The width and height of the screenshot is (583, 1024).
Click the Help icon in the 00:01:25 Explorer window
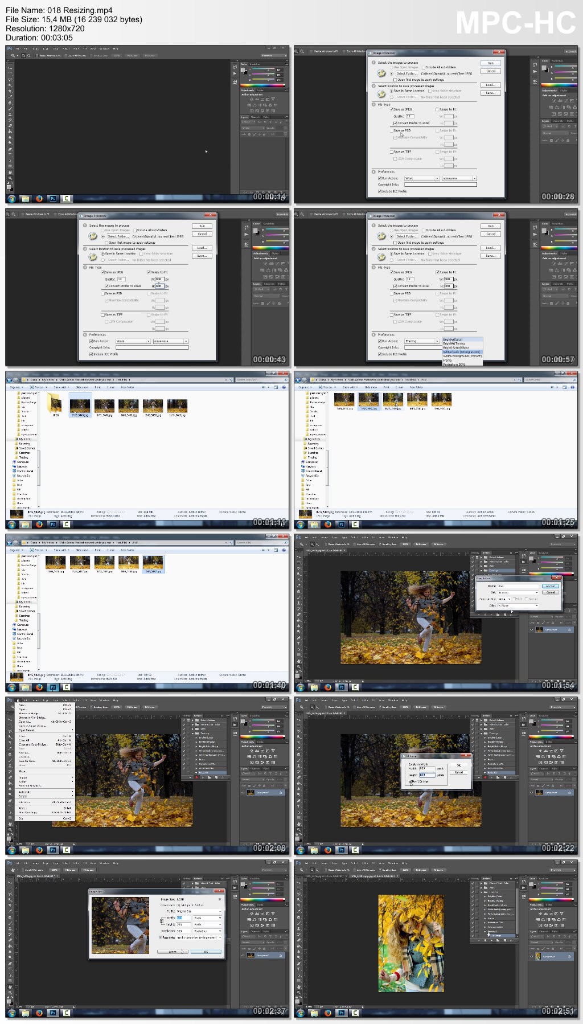(572, 387)
